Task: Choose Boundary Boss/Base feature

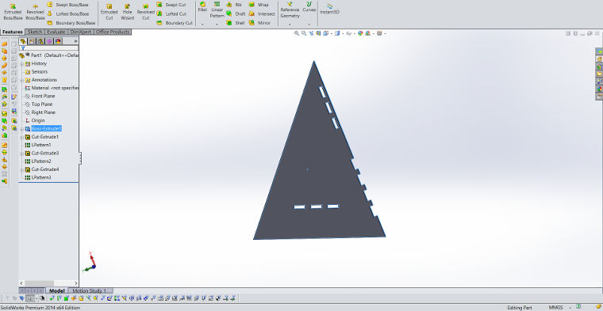Action: (x=71, y=23)
